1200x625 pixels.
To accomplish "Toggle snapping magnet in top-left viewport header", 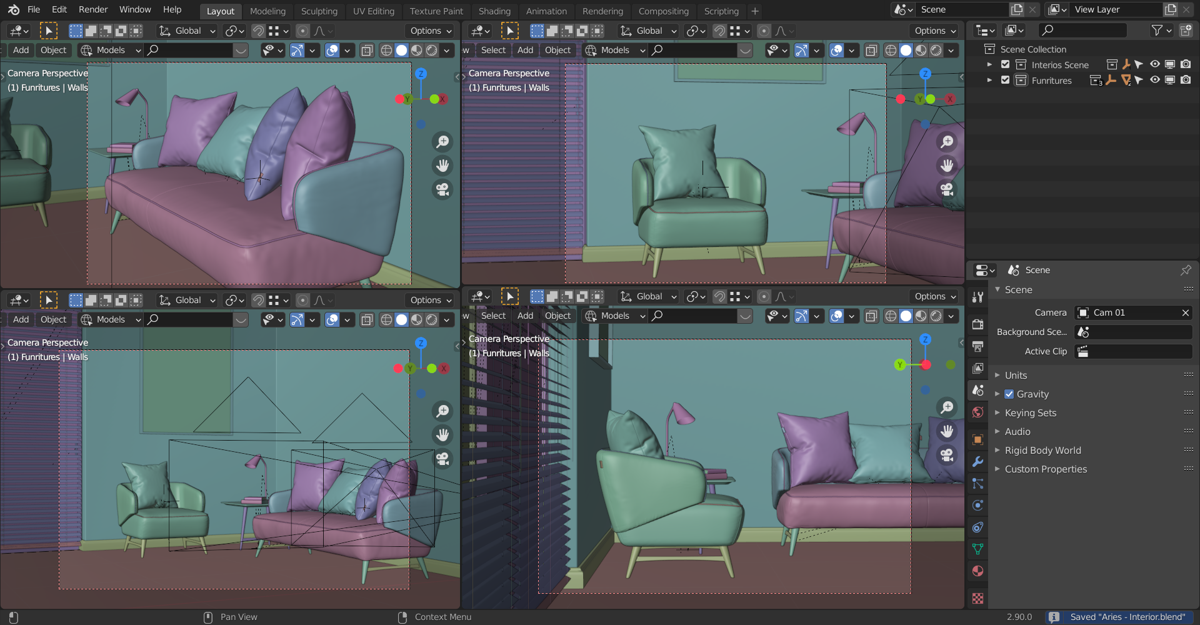I will (258, 31).
